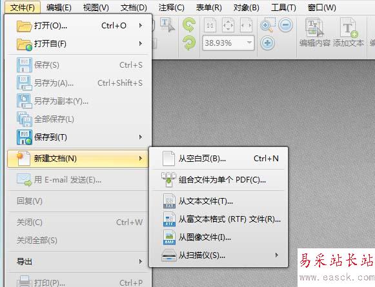The image size is (375, 287).
Task: Expand the 从扫描仪(S) submenu
Action: point(218,255)
